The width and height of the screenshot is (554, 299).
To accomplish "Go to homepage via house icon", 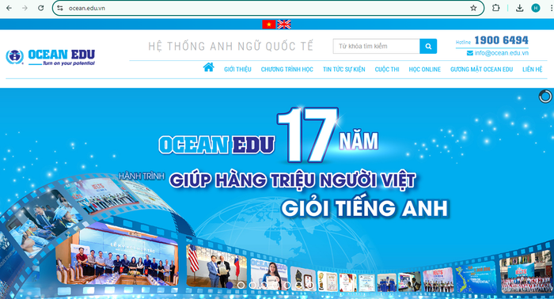I will point(208,67).
